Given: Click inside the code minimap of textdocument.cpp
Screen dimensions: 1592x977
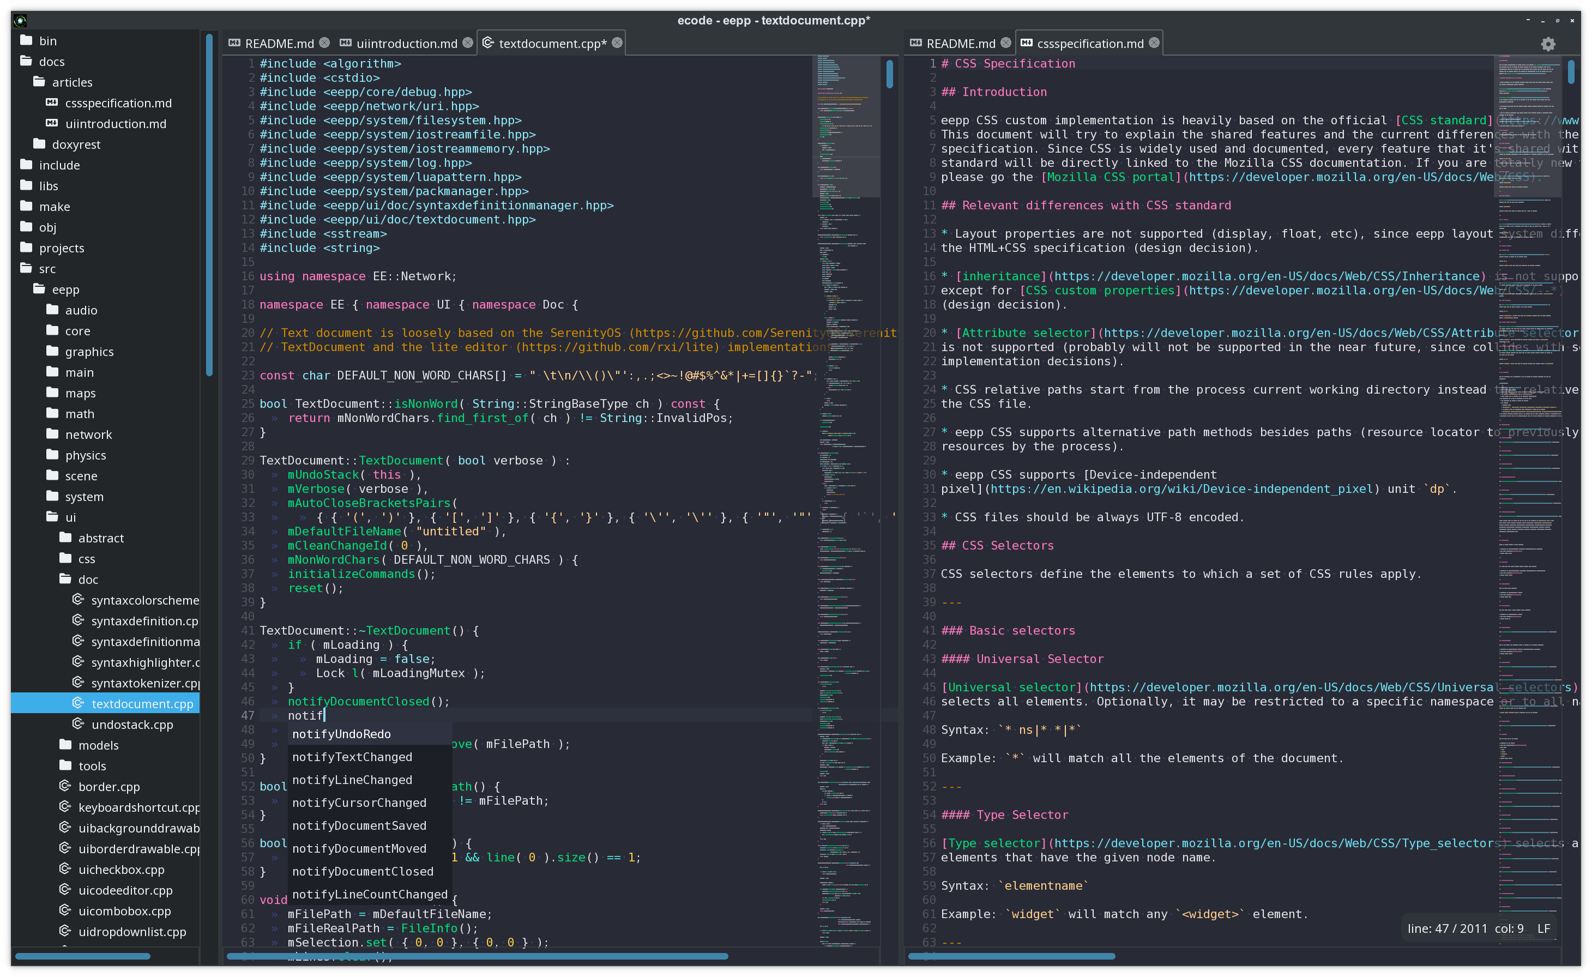Looking at the screenshot, I should coord(846,453).
